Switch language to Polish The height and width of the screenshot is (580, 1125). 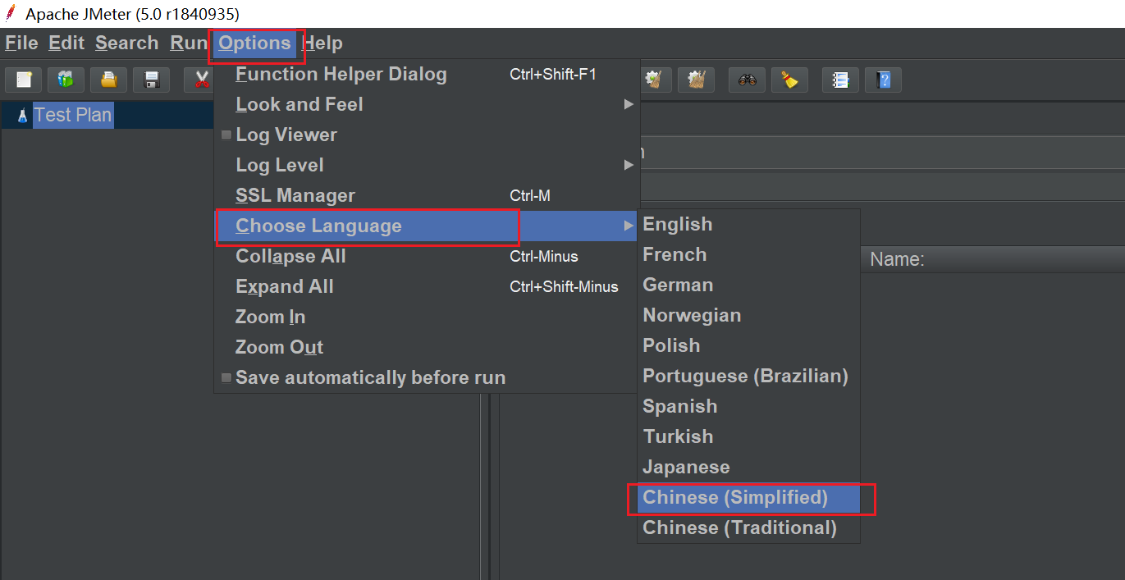(x=748, y=345)
